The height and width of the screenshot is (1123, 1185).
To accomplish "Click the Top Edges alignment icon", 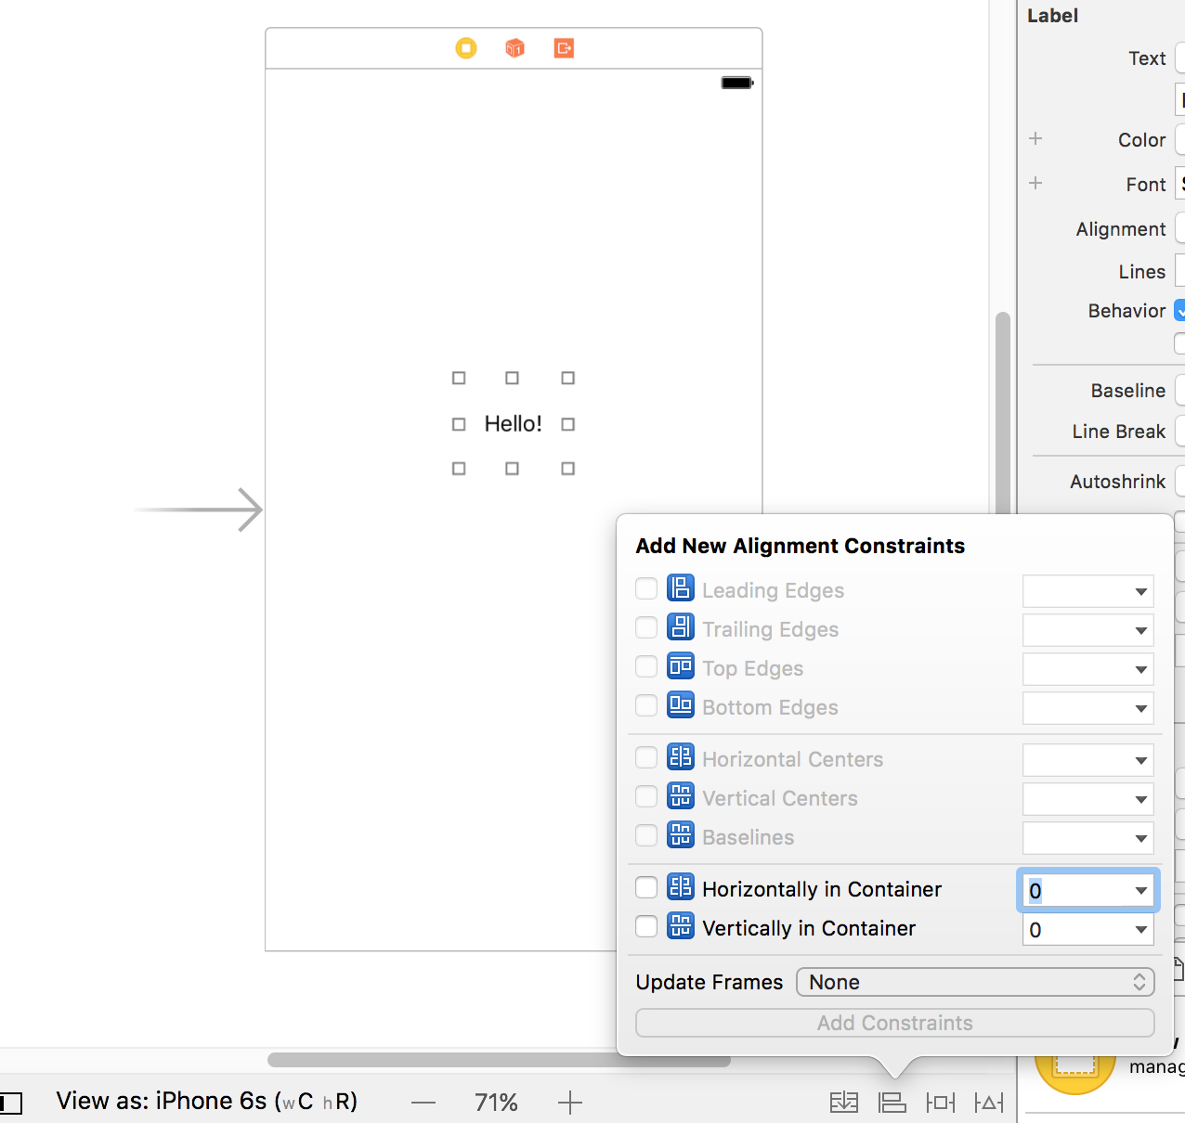I will 681,666.
